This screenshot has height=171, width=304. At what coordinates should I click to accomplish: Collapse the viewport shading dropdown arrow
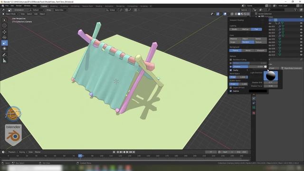click(248, 14)
